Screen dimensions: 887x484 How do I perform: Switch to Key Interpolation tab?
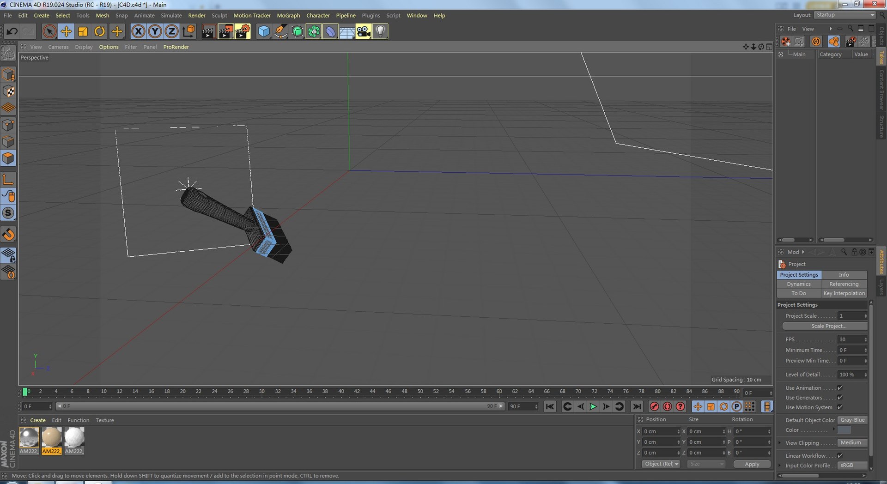(844, 293)
